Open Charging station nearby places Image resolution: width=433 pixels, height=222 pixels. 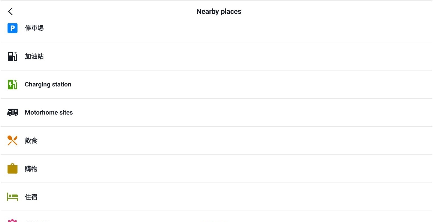[x=48, y=85]
